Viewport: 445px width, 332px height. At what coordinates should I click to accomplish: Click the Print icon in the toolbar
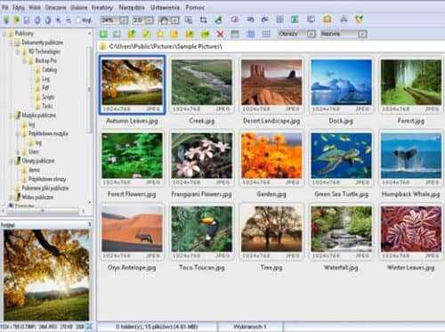pos(344,20)
